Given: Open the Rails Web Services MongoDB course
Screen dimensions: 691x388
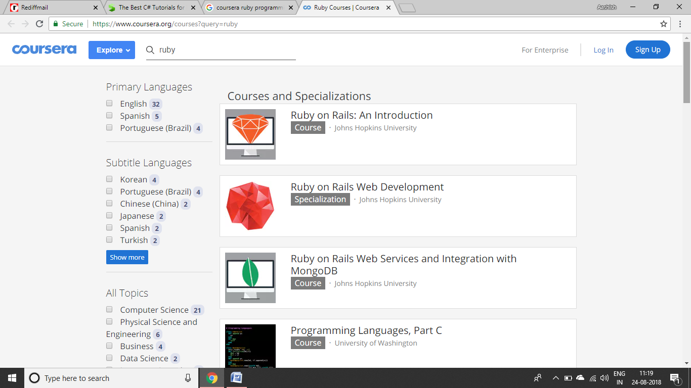Looking at the screenshot, I should tap(404, 265).
